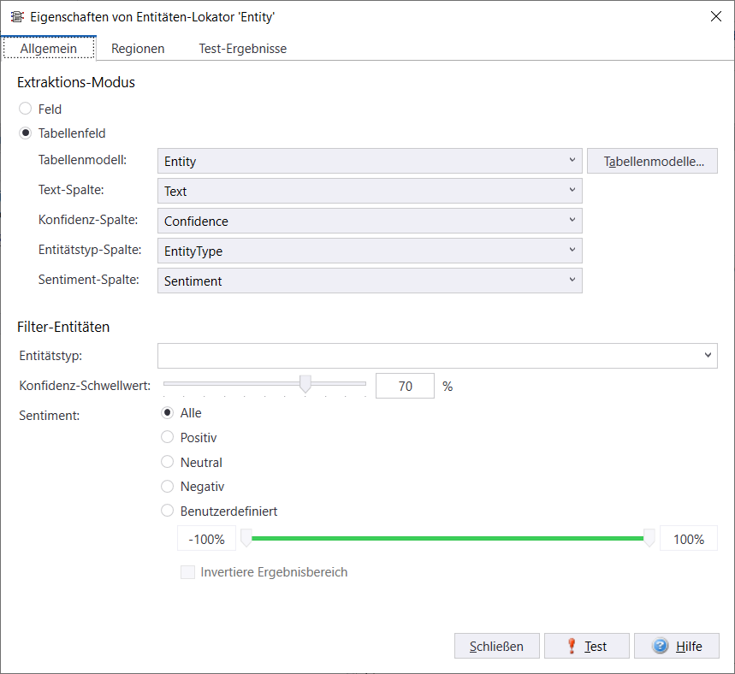Click the entity locator icon in title bar
Image resolution: width=735 pixels, height=674 pixels.
16,17
